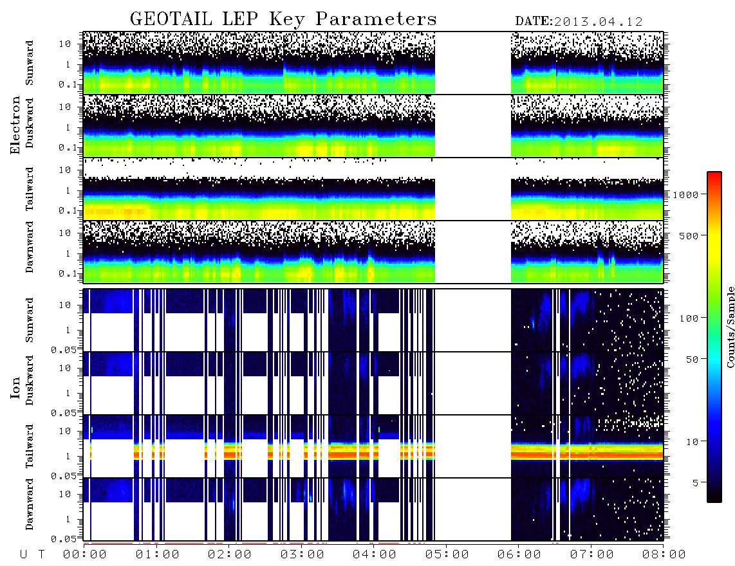Select the Electron 'Tailward' axis label

pos(30,189)
